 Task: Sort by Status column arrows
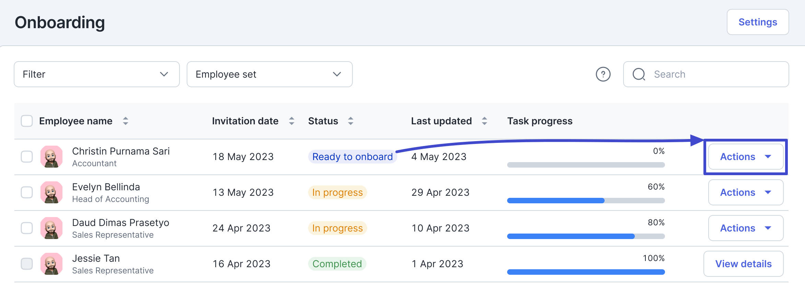[350, 121]
